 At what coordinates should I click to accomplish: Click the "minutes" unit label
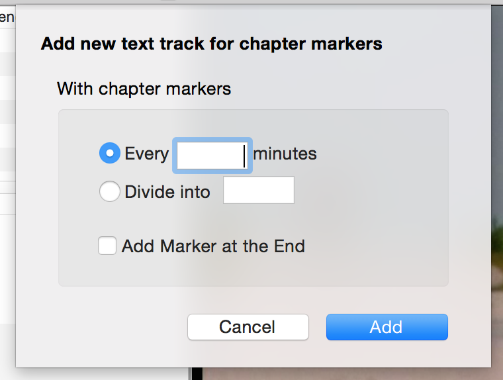tap(285, 154)
